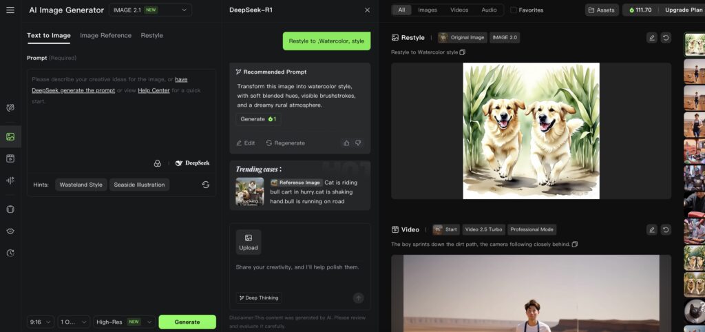Edit the Restyle watercolor result
Viewport: 705px width, 332px height.
pos(651,38)
